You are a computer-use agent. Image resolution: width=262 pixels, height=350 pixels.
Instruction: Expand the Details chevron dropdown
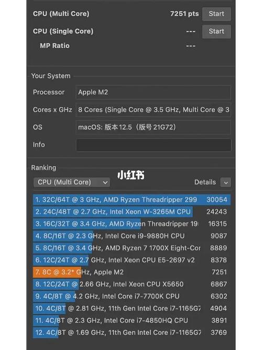click(x=225, y=183)
